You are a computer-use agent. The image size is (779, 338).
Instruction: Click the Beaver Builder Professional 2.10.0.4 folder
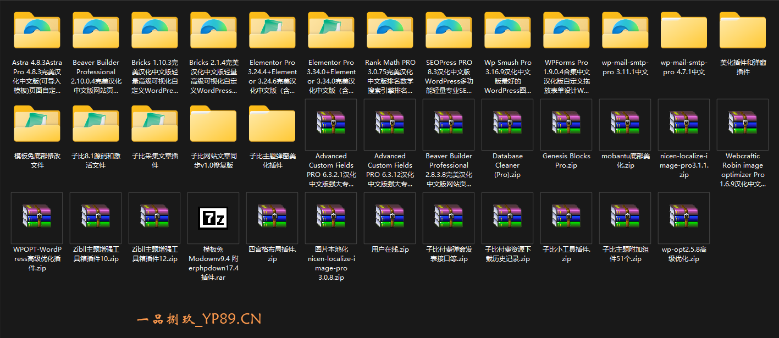[96, 32]
